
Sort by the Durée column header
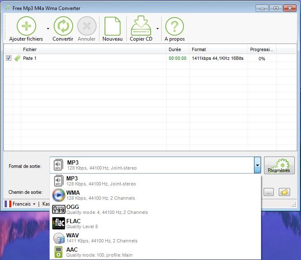pyautogui.click(x=175, y=49)
